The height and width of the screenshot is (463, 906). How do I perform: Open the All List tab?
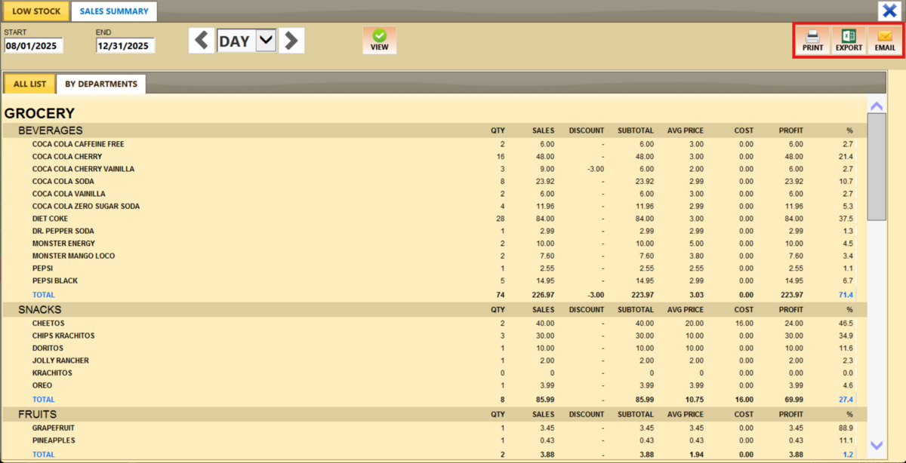click(x=29, y=84)
